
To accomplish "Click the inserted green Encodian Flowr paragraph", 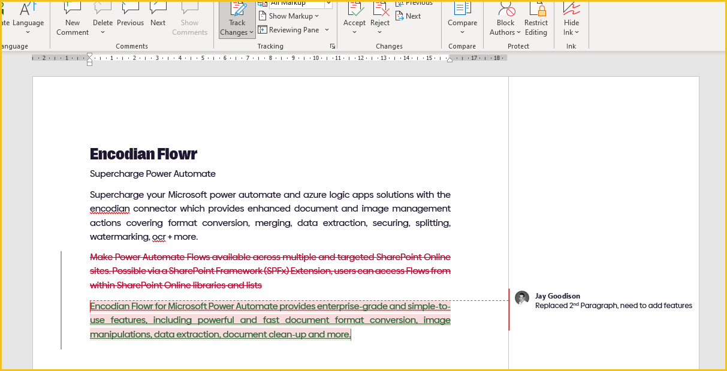I will point(270,320).
